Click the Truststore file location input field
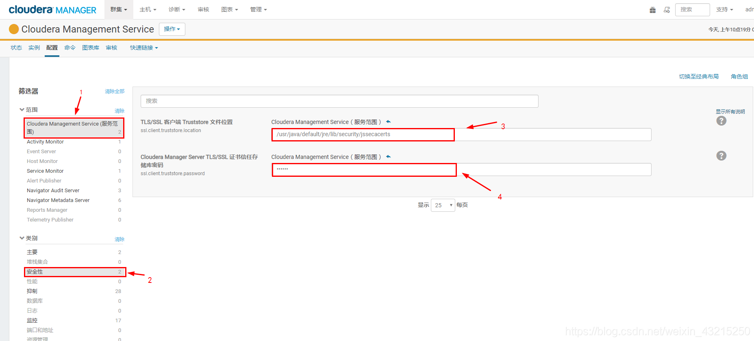This screenshot has width=754, height=341. coord(461,135)
